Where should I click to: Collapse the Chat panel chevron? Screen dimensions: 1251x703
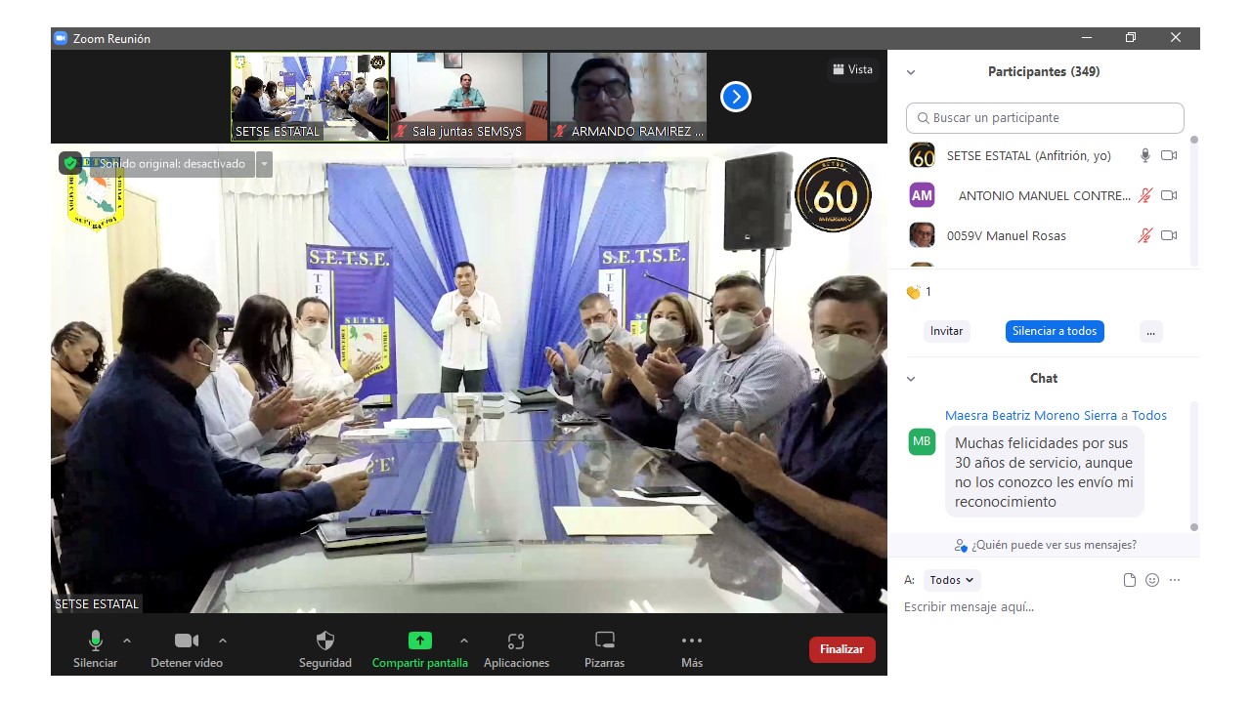911,379
